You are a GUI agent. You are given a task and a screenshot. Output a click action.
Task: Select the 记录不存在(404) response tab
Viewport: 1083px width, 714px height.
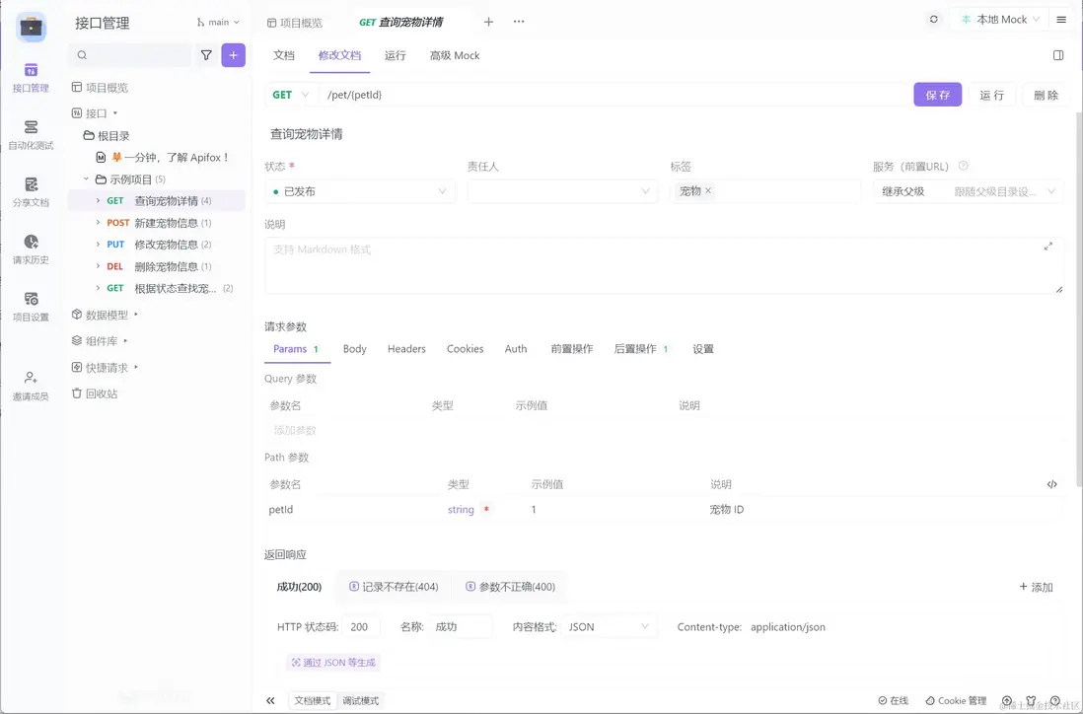(x=394, y=586)
